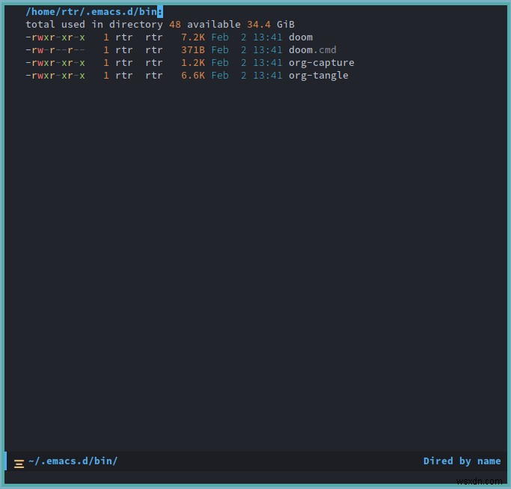Click the 34.4 available space value

pyautogui.click(x=259, y=25)
